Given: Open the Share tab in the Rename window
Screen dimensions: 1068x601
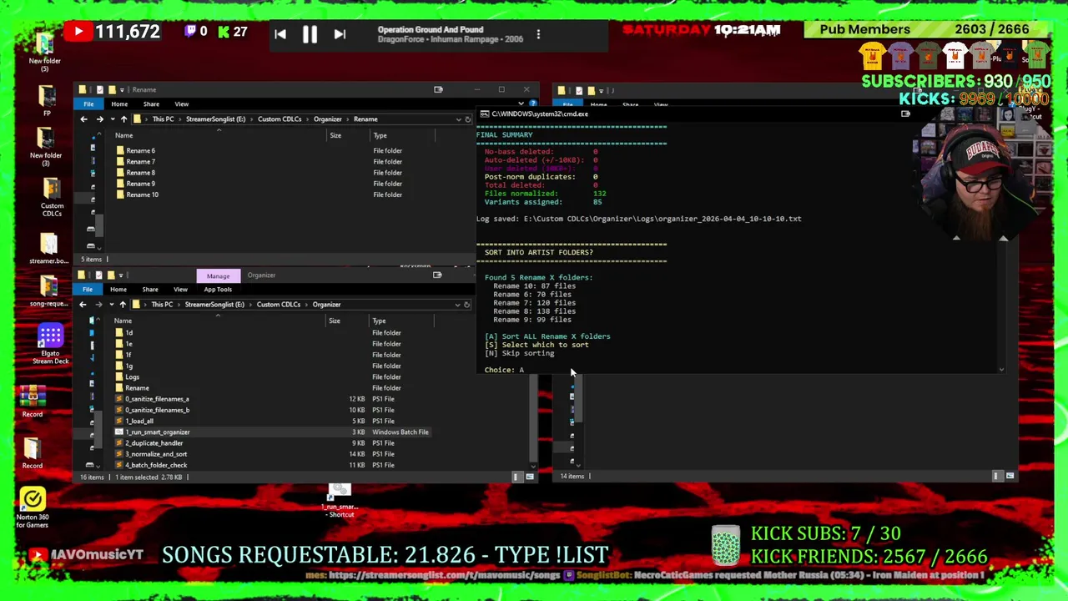Looking at the screenshot, I should [151, 104].
